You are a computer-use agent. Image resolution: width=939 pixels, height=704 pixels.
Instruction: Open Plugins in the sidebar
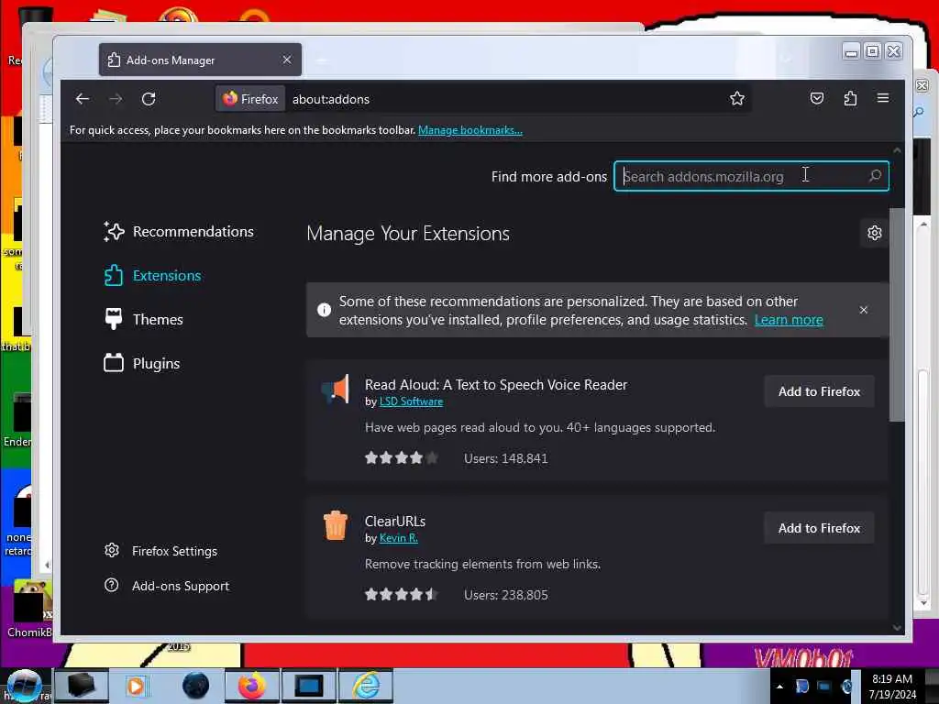coord(142,363)
